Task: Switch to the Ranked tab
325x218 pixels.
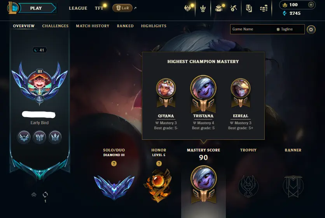Action: [125, 26]
